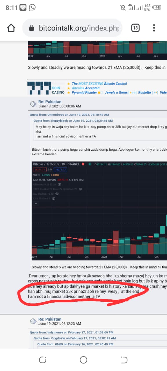Tap post icon beside 06:08:06 AM post

pyautogui.click(x=33, y=104)
